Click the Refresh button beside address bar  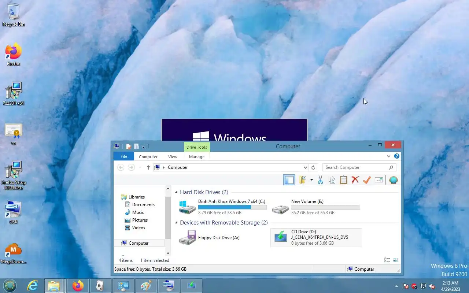click(313, 167)
